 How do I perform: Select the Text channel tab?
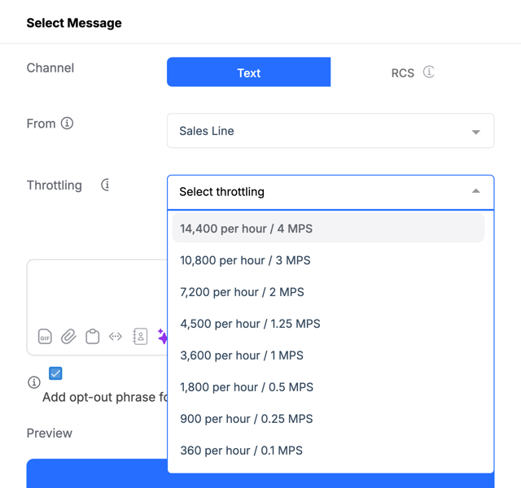pyautogui.click(x=248, y=72)
